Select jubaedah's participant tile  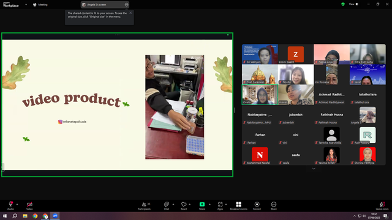pos(296,115)
